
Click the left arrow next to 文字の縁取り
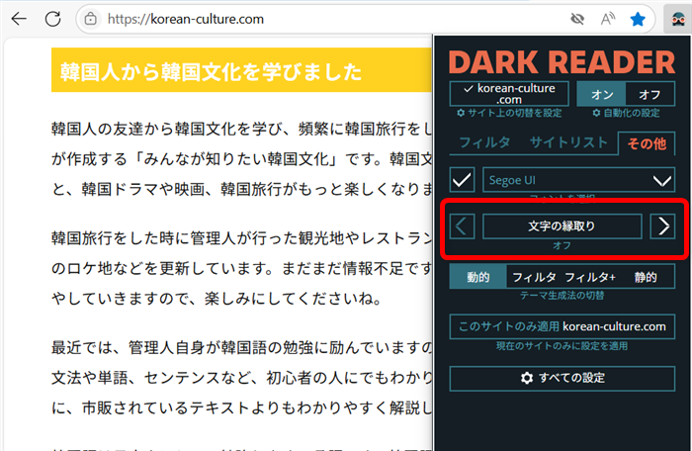(x=463, y=226)
